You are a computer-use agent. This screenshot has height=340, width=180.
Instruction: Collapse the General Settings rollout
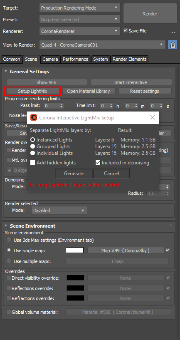click(6, 71)
